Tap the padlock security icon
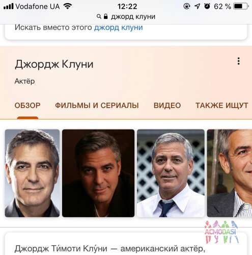Image resolution: width=252 pixels, height=255 pixels. coord(106,16)
